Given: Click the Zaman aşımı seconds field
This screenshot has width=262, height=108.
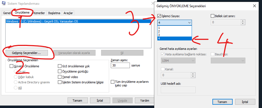Looking at the screenshot, I should 120,65.
